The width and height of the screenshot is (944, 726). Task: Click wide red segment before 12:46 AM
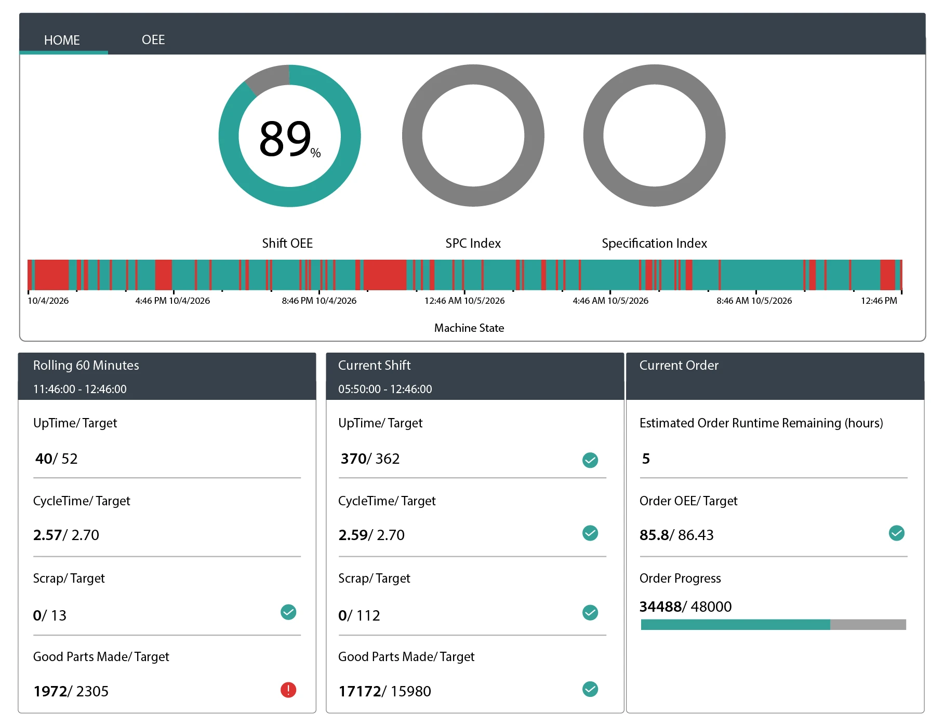tap(384, 275)
